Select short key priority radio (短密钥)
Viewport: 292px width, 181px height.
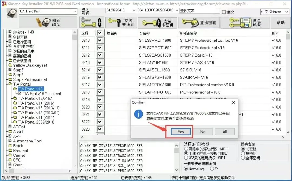pyautogui.click(x=243, y=153)
